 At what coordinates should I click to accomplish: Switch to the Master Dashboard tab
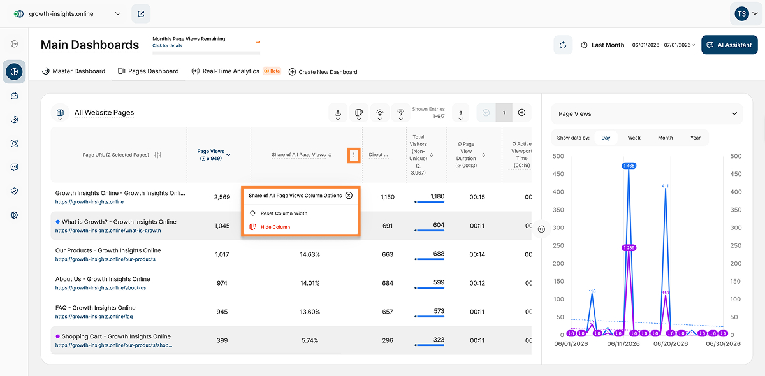[73, 71]
